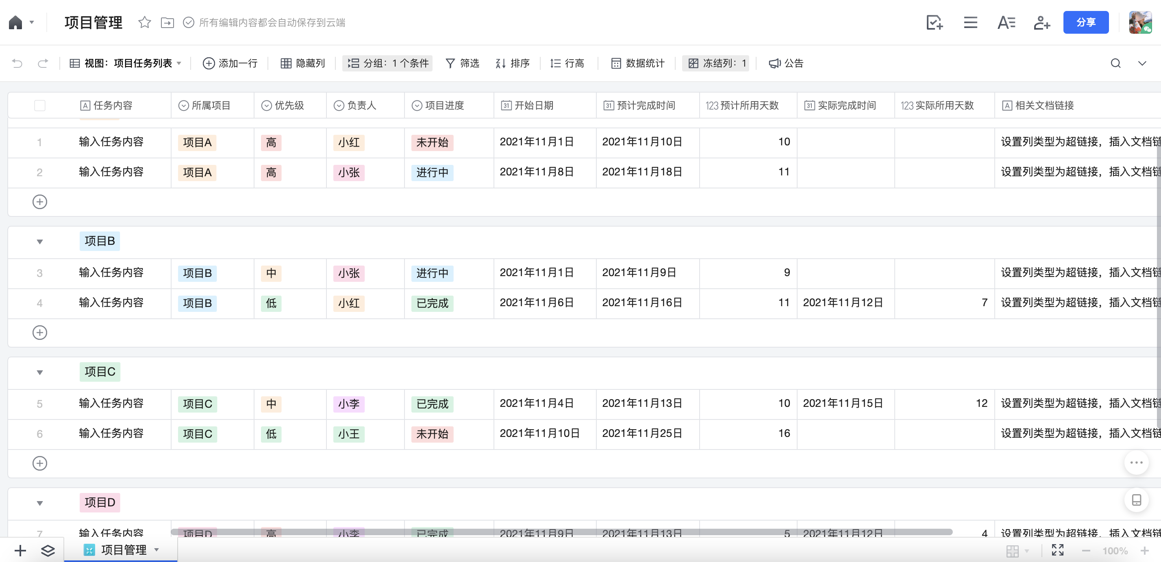
Task: Open the hamburger menu in the top right
Action: pos(971,22)
